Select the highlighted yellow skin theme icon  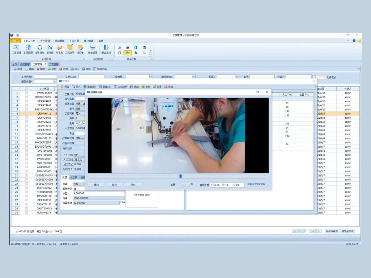(128, 53)
